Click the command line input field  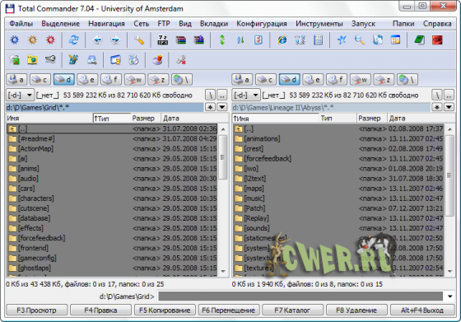click(300, 296)
